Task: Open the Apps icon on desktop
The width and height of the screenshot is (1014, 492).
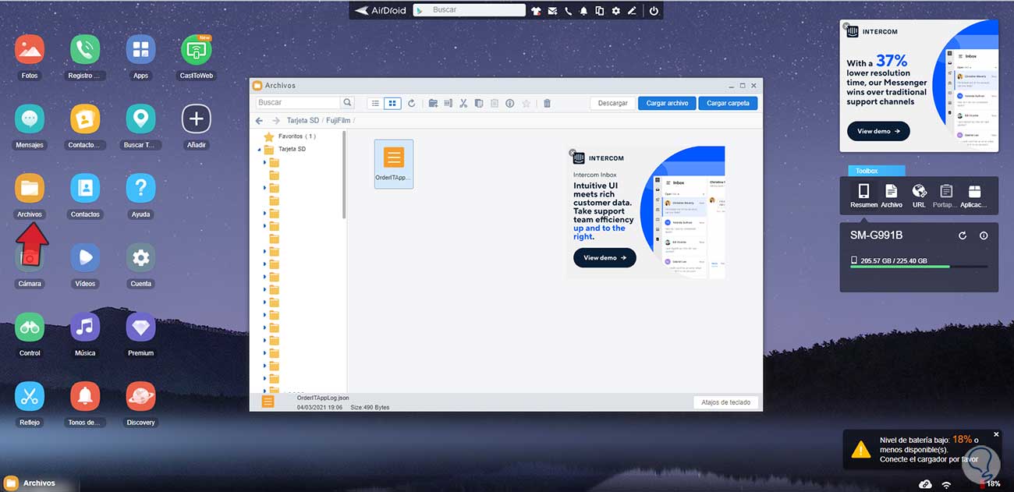Action: click(140, 50)
